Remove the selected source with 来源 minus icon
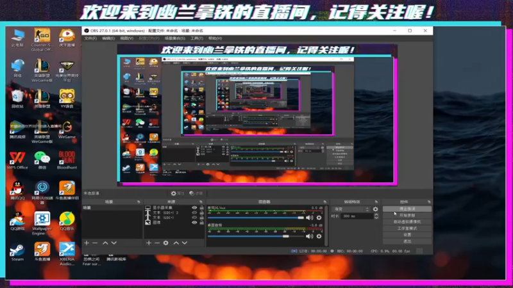The width and height of the screenshot is (513, 288). pyautogui.click(x=157, y=243)
